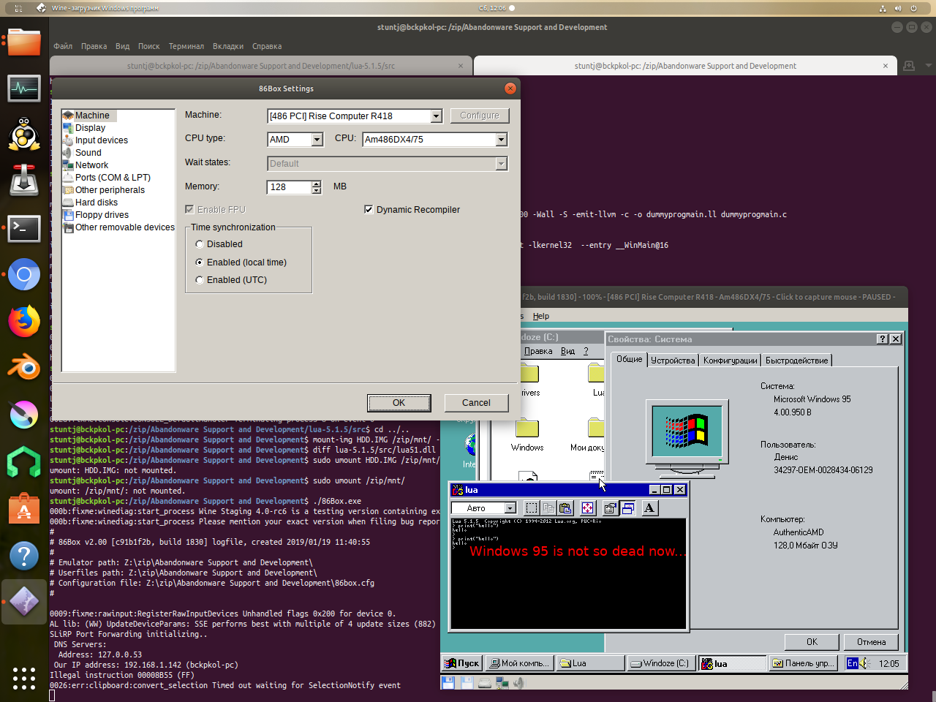The image size is (936, 702).
Task: Expand the CPU Am486DX4/75 dropdown
Action: coord(501,140)
